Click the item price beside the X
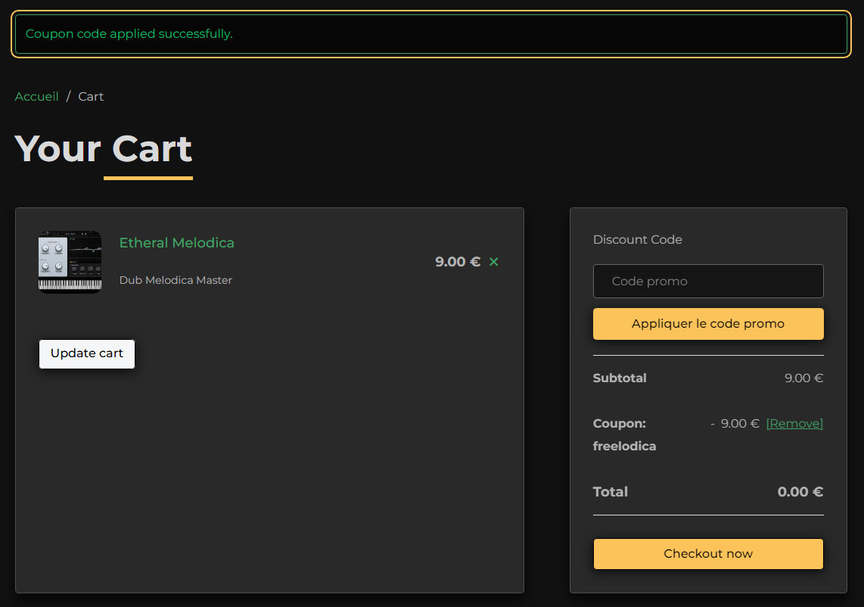The image size is (864, 607). 457,262
